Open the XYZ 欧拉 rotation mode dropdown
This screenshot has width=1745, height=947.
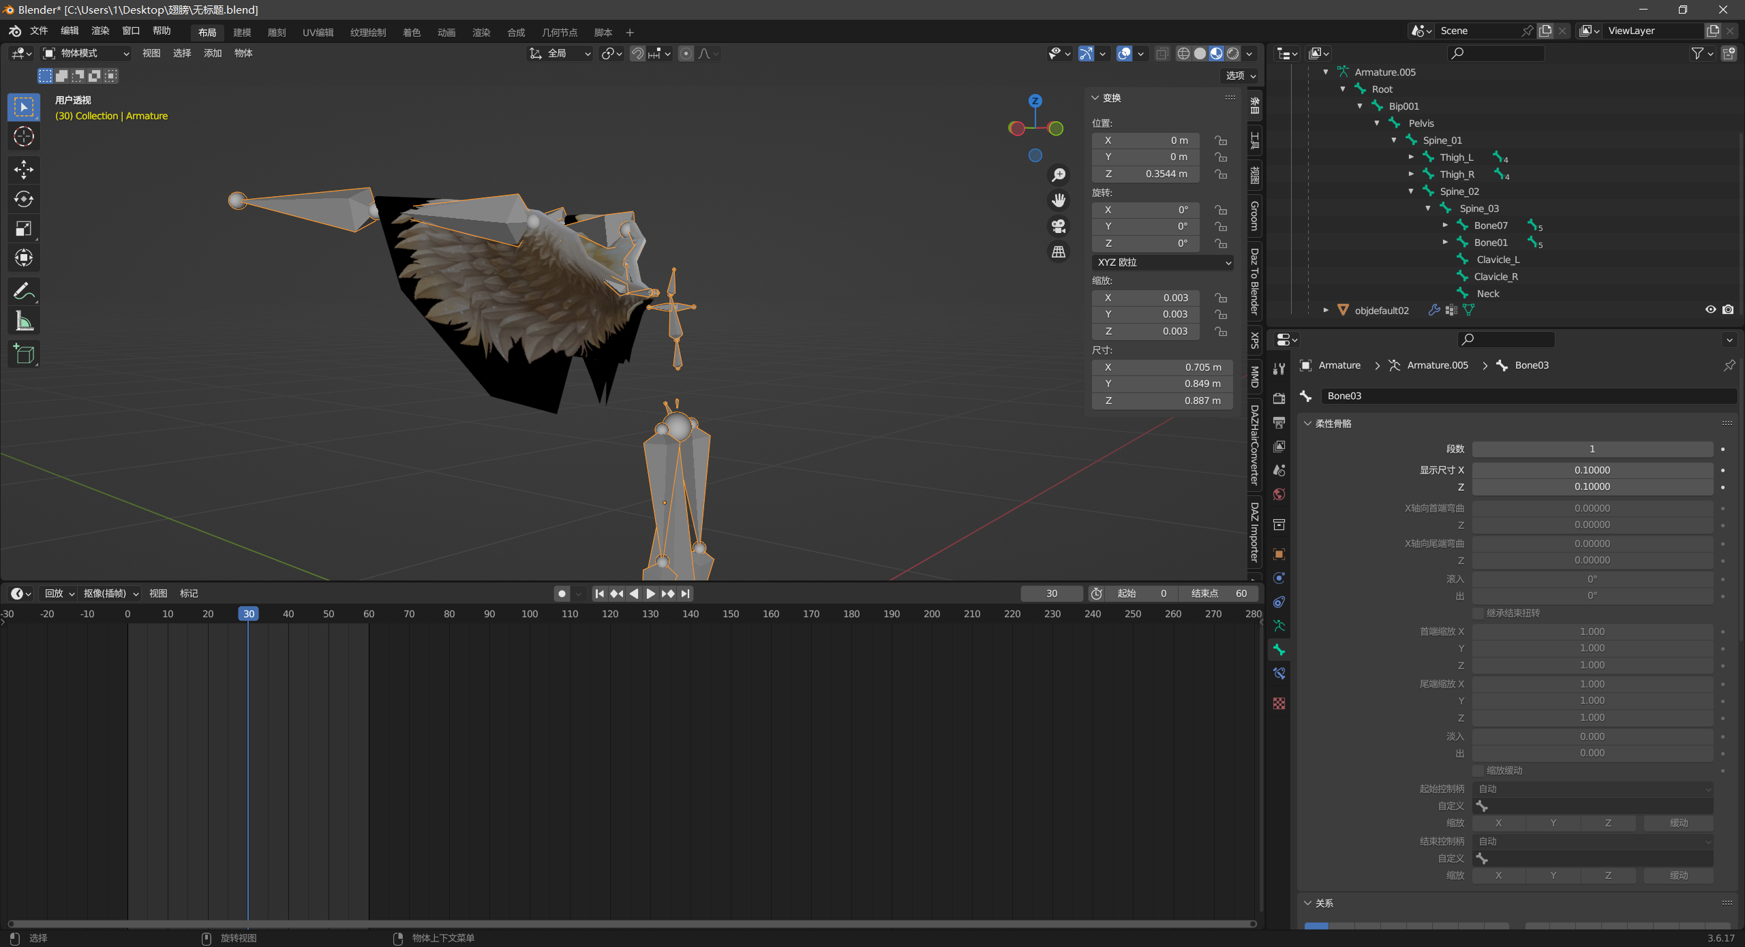[x=1163, y=262]
